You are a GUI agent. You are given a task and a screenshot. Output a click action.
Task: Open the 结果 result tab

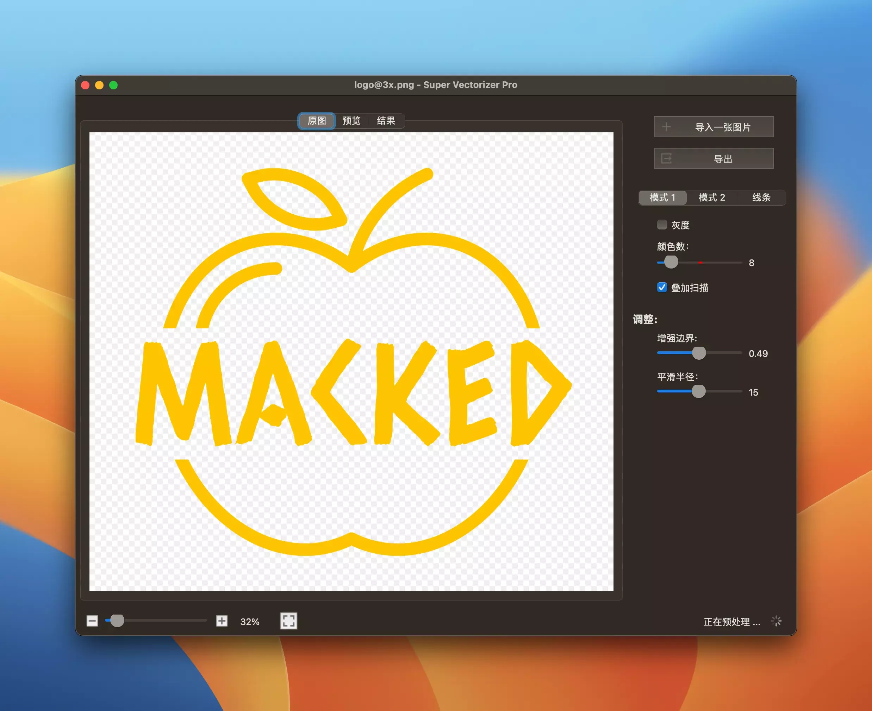(386, 121)
